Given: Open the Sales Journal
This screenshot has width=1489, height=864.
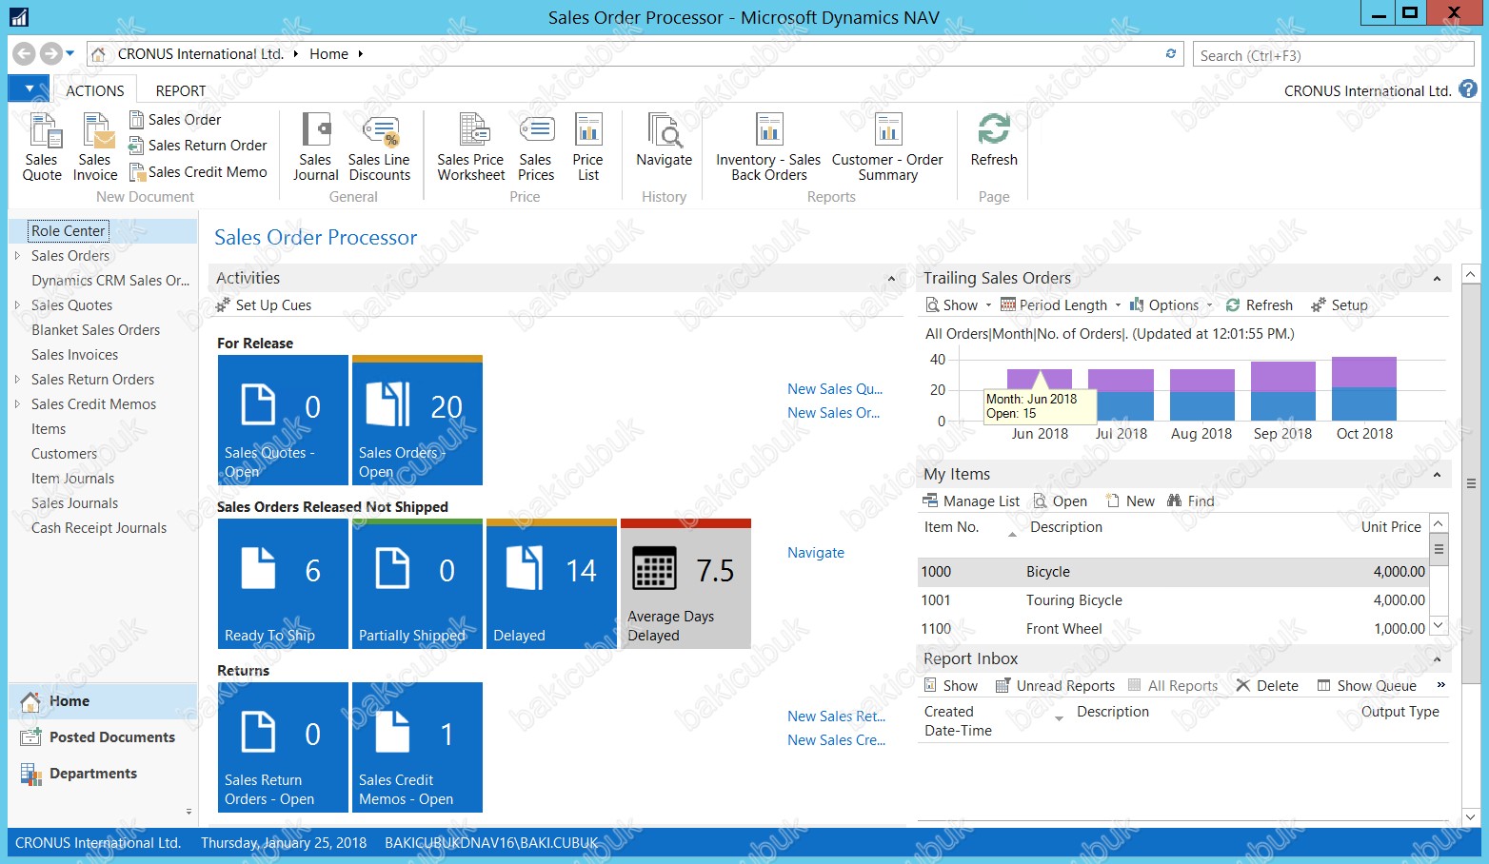Looking at the screenshot, I should (315, 147).
